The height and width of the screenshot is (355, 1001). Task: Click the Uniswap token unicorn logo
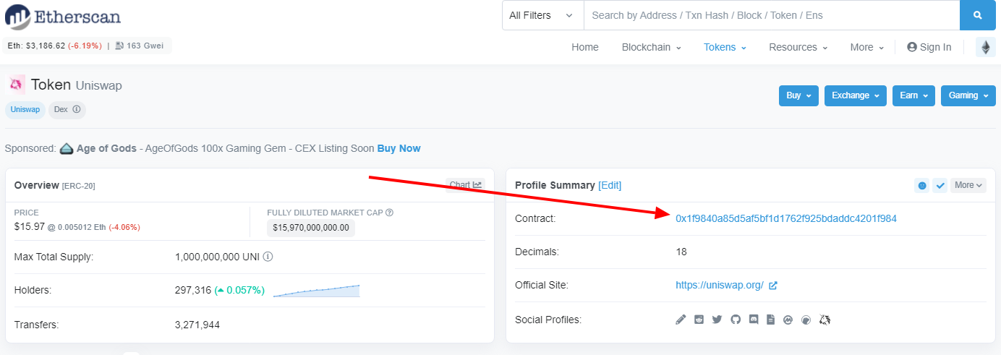(x=17, y=85)
